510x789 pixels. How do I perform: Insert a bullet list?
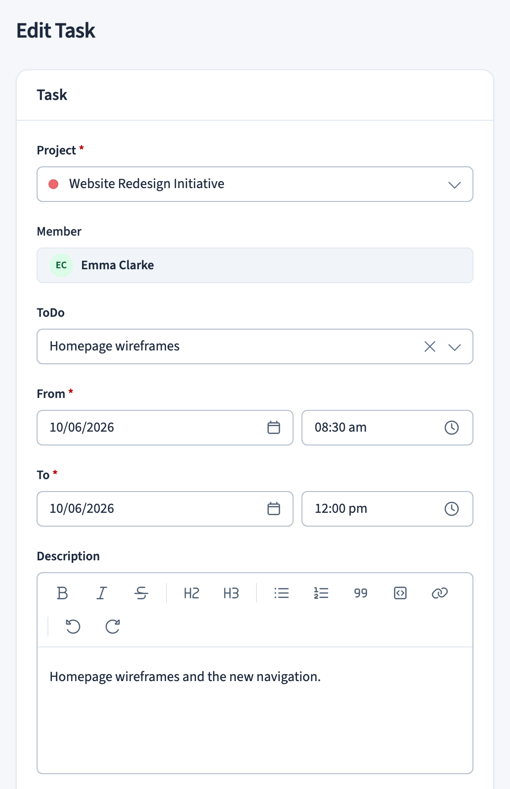point(282,593)
